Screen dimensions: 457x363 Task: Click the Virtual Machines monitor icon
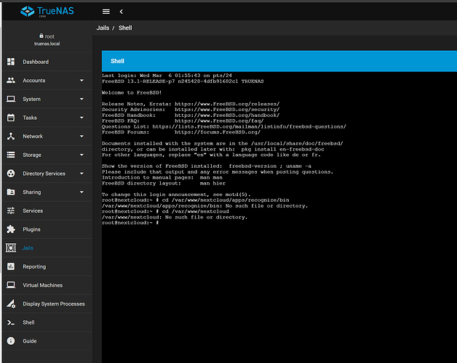[x=11, y=285]
